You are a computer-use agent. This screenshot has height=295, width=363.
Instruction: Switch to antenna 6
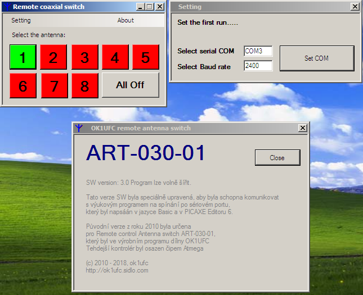pos(23,85)
